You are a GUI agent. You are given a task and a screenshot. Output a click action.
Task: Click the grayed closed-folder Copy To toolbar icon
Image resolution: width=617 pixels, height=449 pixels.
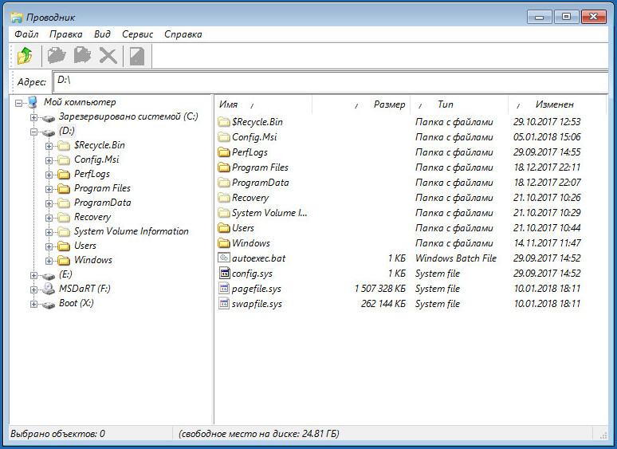click(x=82, y=56)
